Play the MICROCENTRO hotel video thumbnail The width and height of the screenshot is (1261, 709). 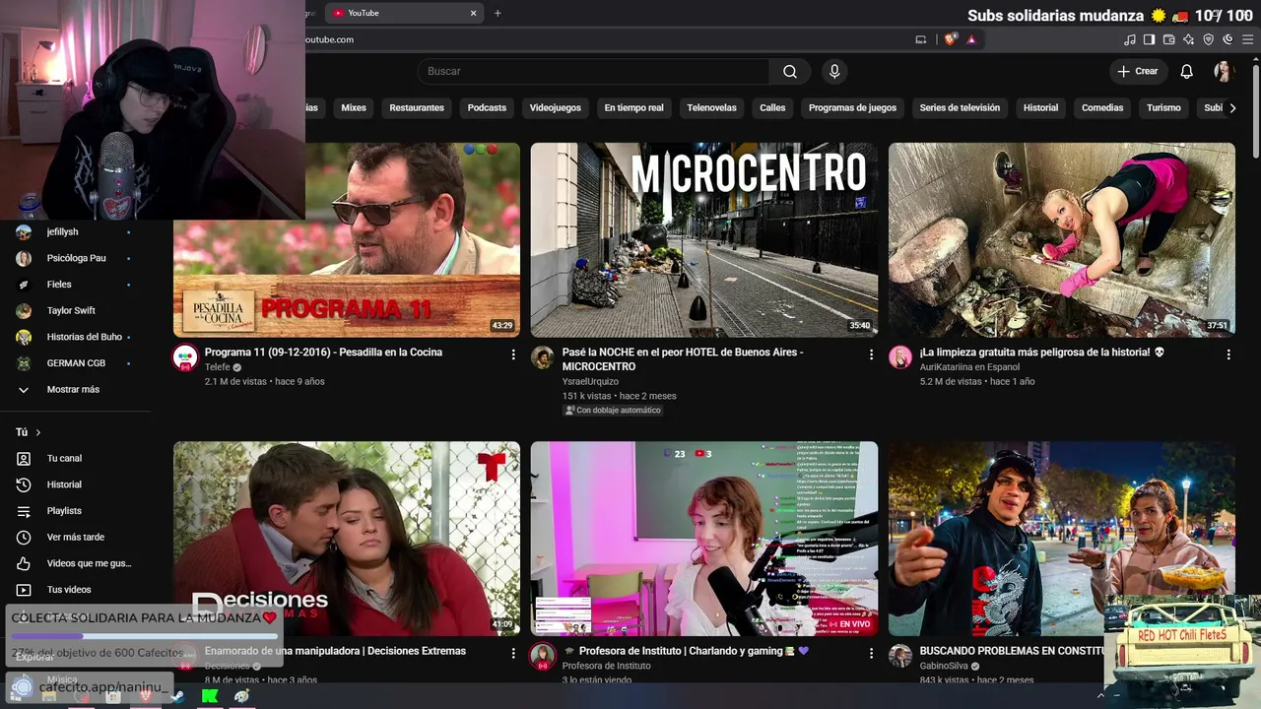click(x=704, y=239)
